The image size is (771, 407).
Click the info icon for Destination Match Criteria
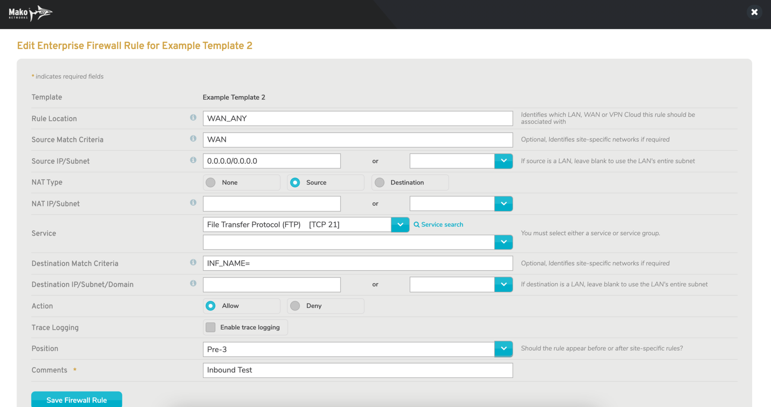[193, 262]
